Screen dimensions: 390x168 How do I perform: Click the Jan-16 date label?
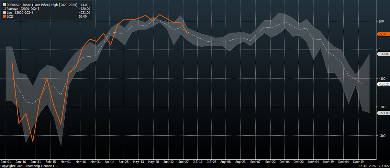(x=21, y=162)
